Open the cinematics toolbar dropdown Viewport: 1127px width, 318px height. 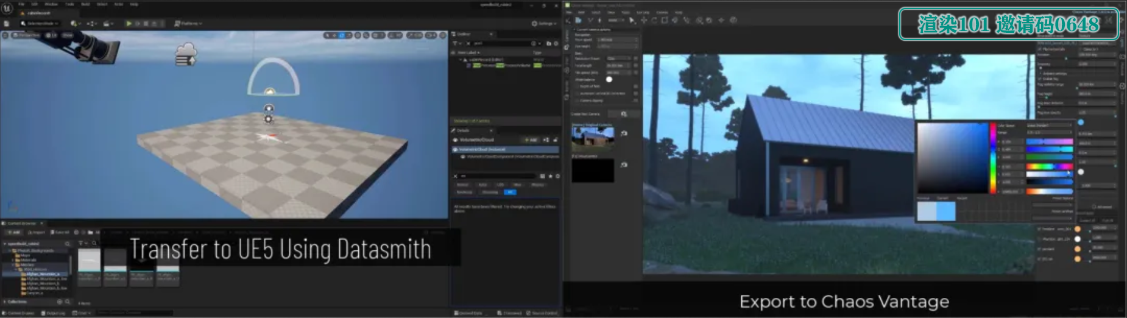(x=108, y=24)
